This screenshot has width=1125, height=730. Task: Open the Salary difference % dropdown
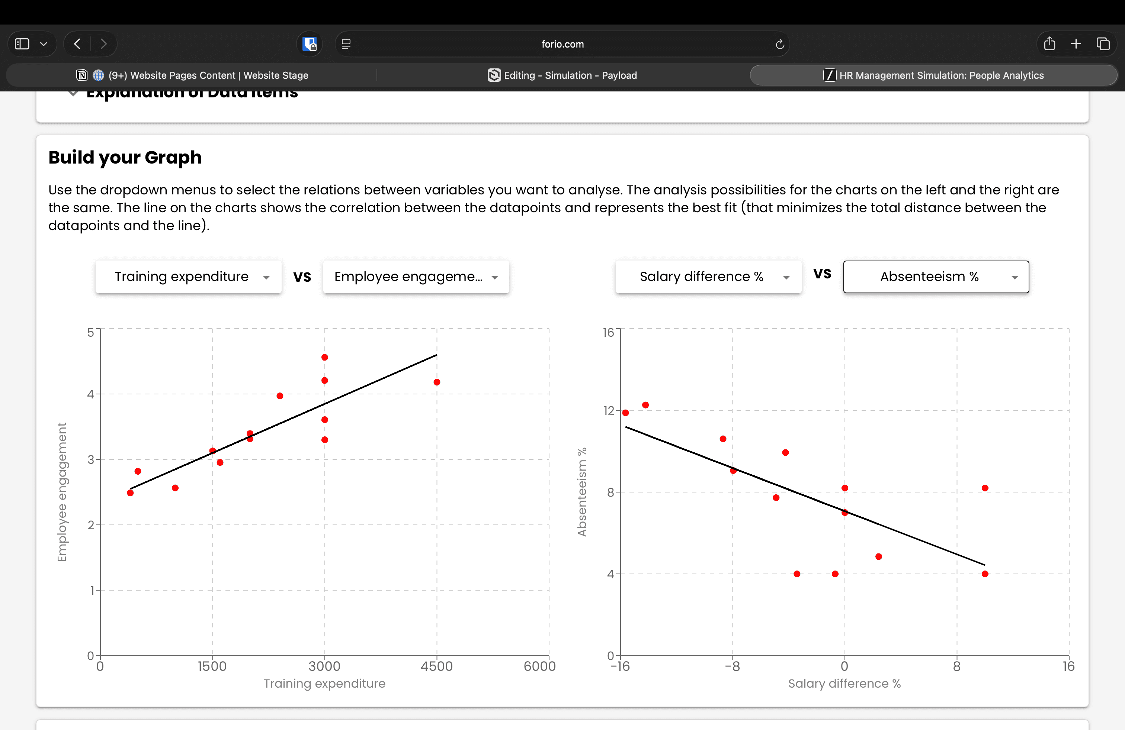tap(708, 277)
